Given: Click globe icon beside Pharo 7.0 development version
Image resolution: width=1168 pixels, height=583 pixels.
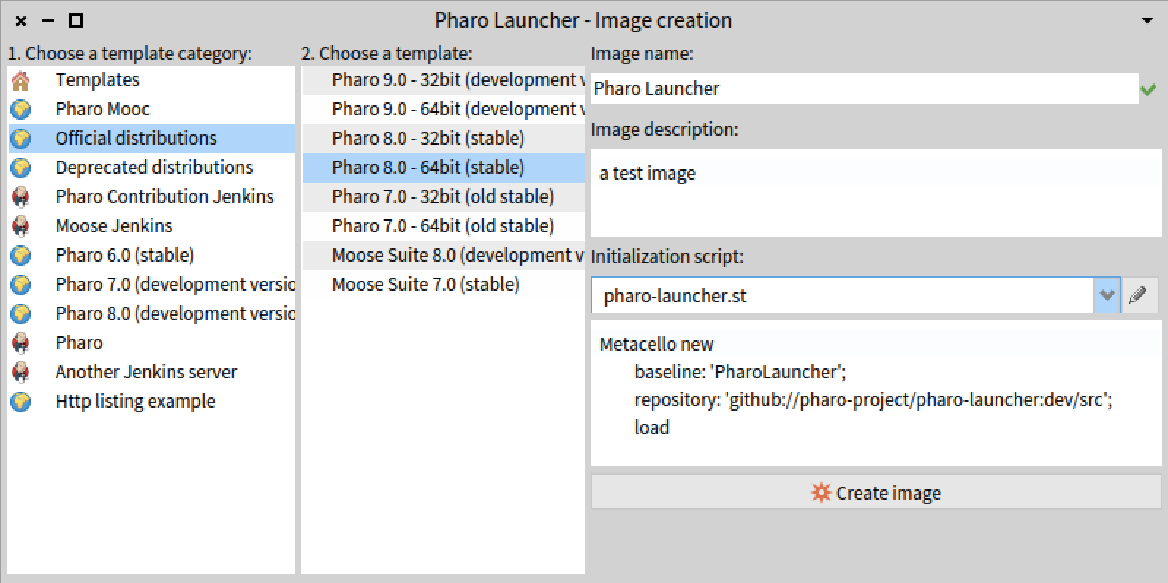Looking at the screenshot, I should pyautogui.click(x=20, y=285).
